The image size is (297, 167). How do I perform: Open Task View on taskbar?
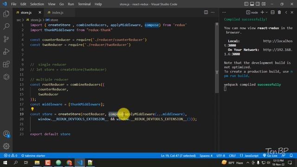coord(26,163)
